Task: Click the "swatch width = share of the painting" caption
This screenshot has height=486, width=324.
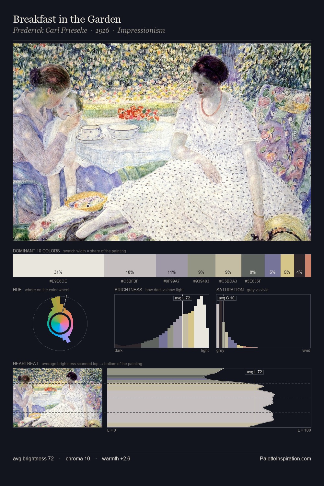Action: (95, 251)
